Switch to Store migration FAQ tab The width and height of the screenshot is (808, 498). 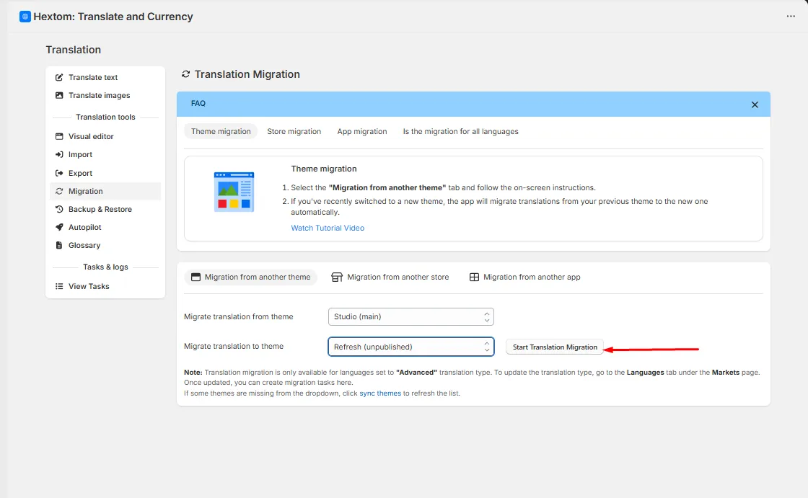pos(294,131)
